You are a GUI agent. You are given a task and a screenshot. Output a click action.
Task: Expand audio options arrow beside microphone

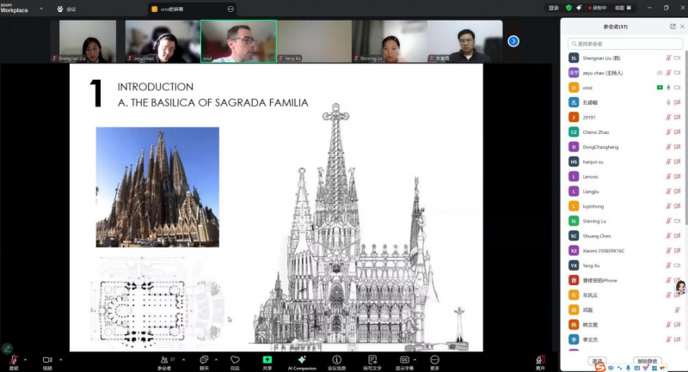pos(25,359)
